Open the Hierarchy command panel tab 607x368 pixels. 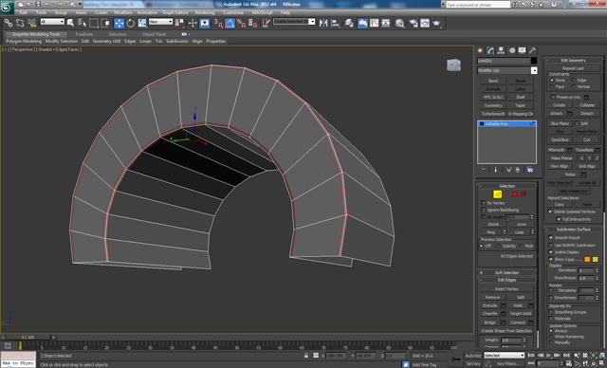(501, 50)
